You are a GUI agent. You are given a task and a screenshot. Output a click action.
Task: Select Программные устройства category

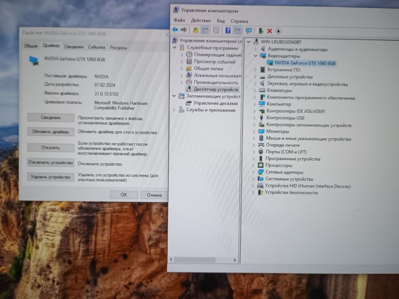[x=293, y=159]
